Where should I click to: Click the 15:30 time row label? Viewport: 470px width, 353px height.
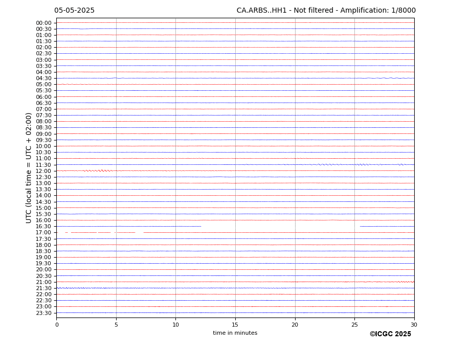tap(44, 214)
